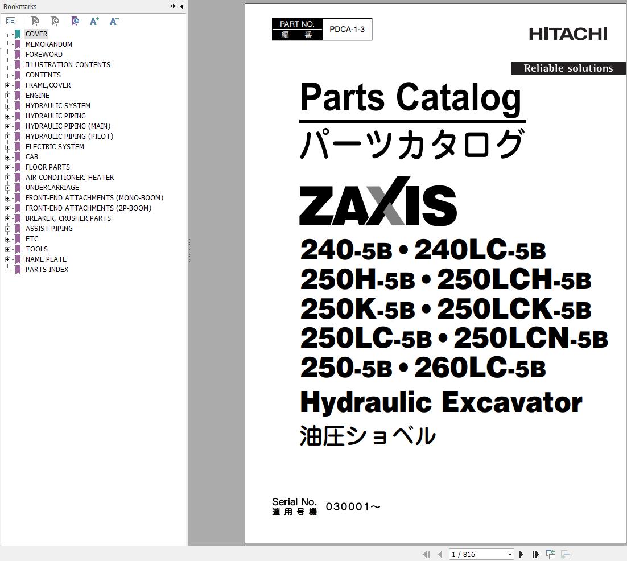627x561 pixels.
Task: Select the ENGINE bookmark label
Action: (x=38, y=96)
